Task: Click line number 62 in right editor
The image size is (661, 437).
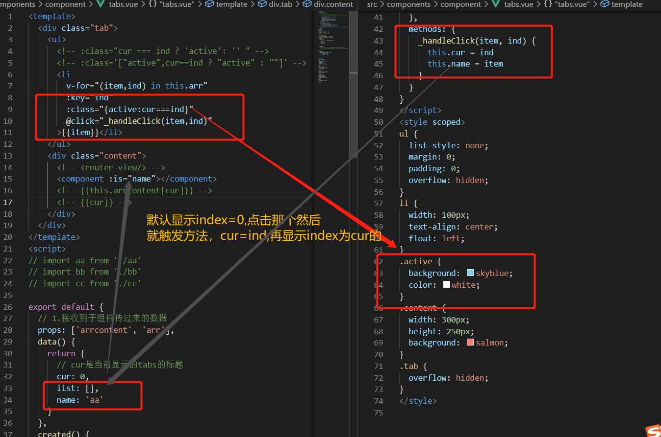Action: (x=378, y=261)
